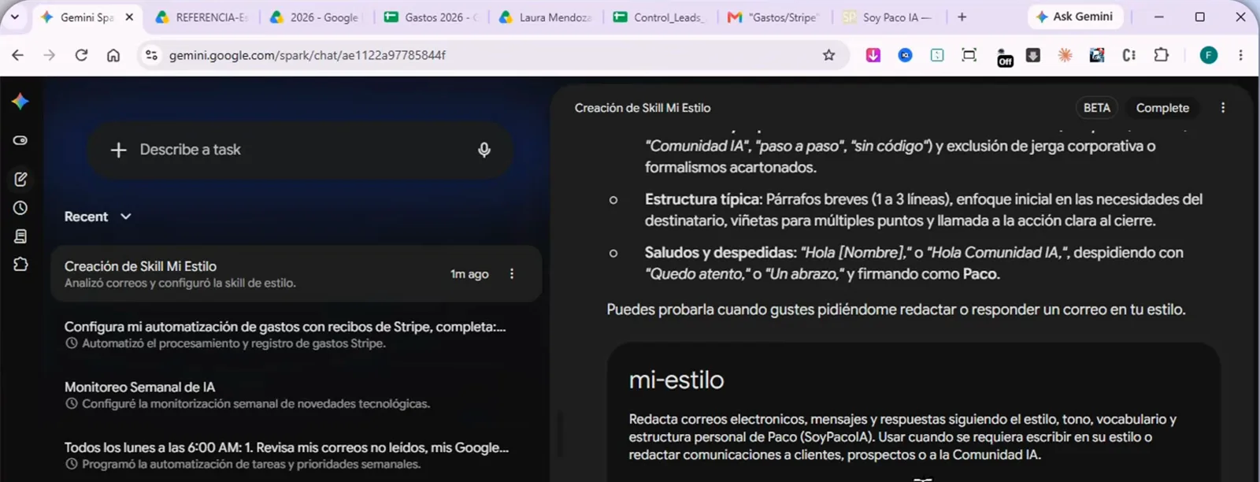Click the pink download extension icon

click(873, 55)
